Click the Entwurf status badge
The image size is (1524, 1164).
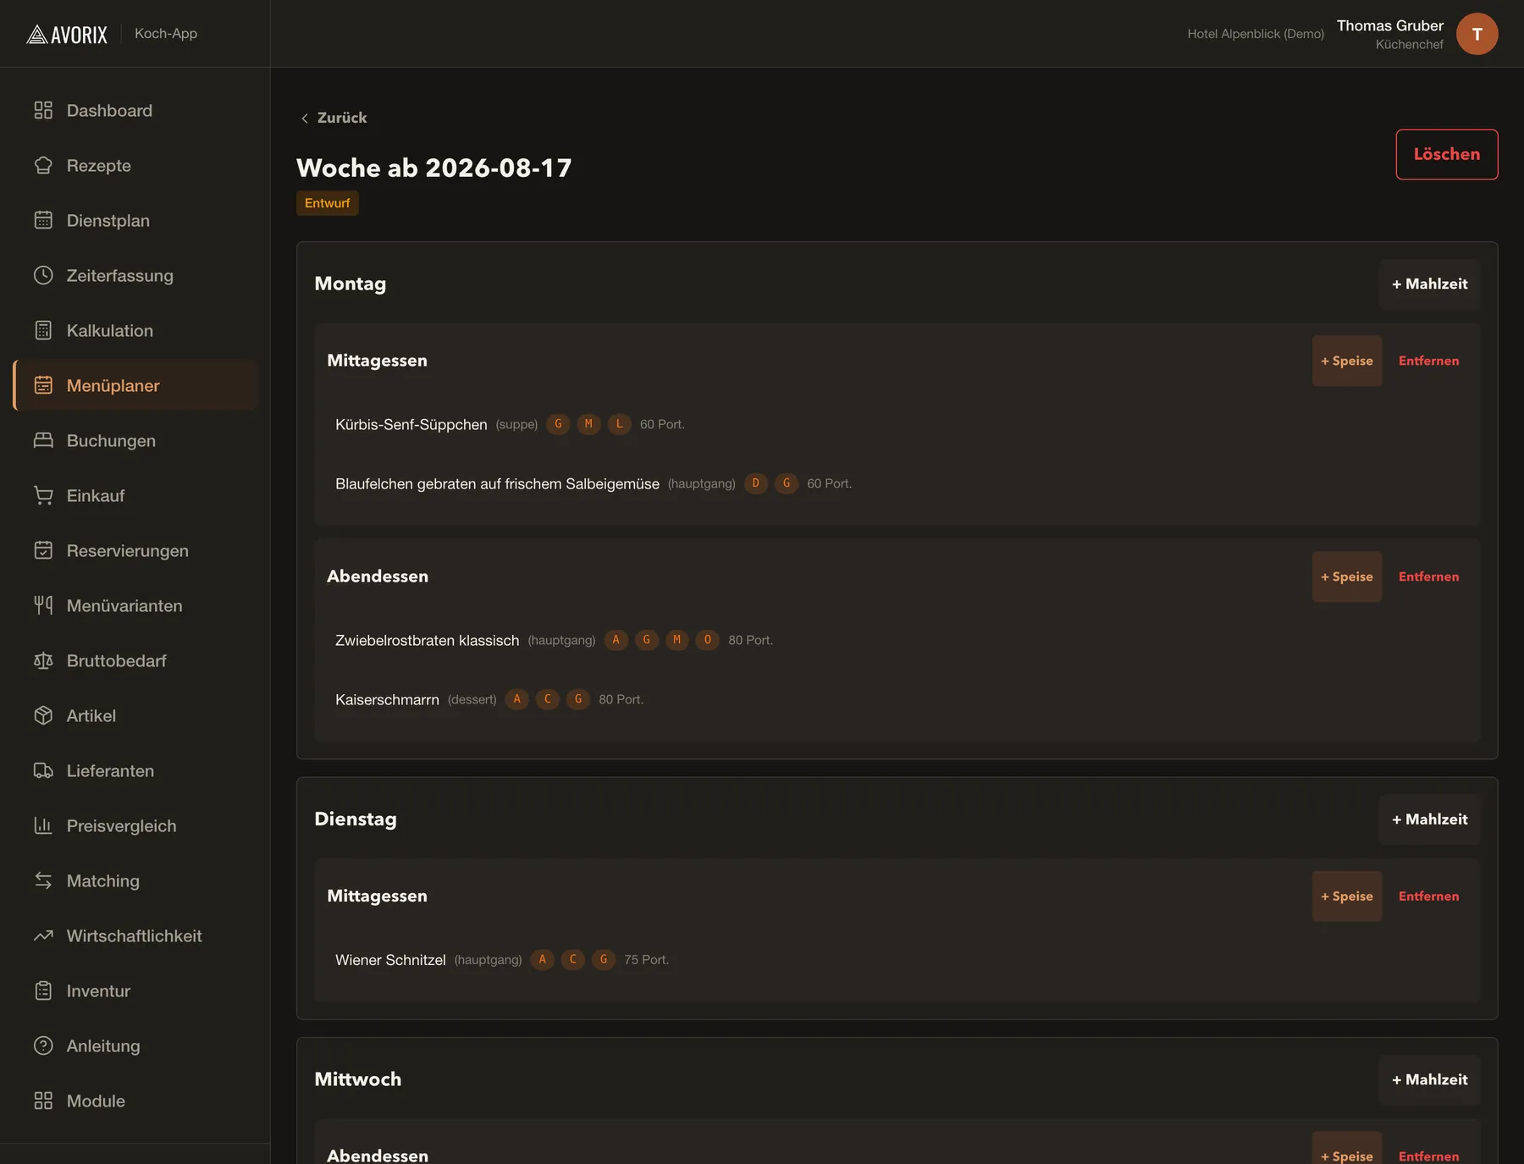[x=327, y=203]
